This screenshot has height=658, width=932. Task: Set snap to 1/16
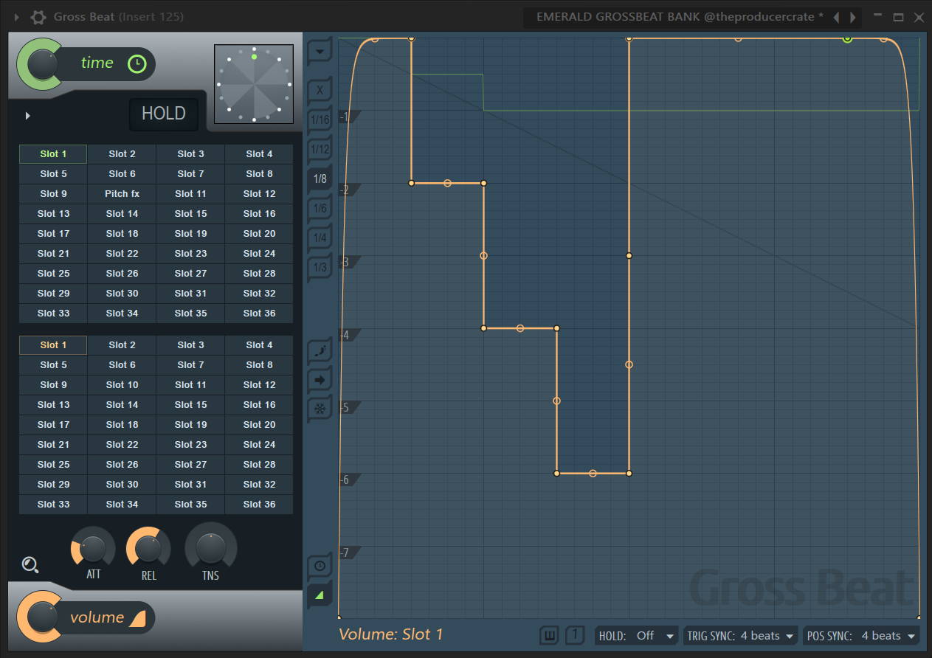[320, 120]
